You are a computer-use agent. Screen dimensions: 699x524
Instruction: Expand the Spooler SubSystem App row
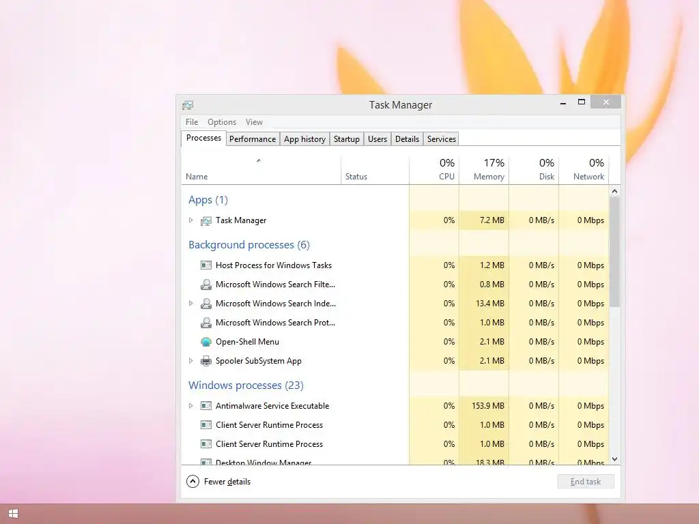[x=191, y=361]
